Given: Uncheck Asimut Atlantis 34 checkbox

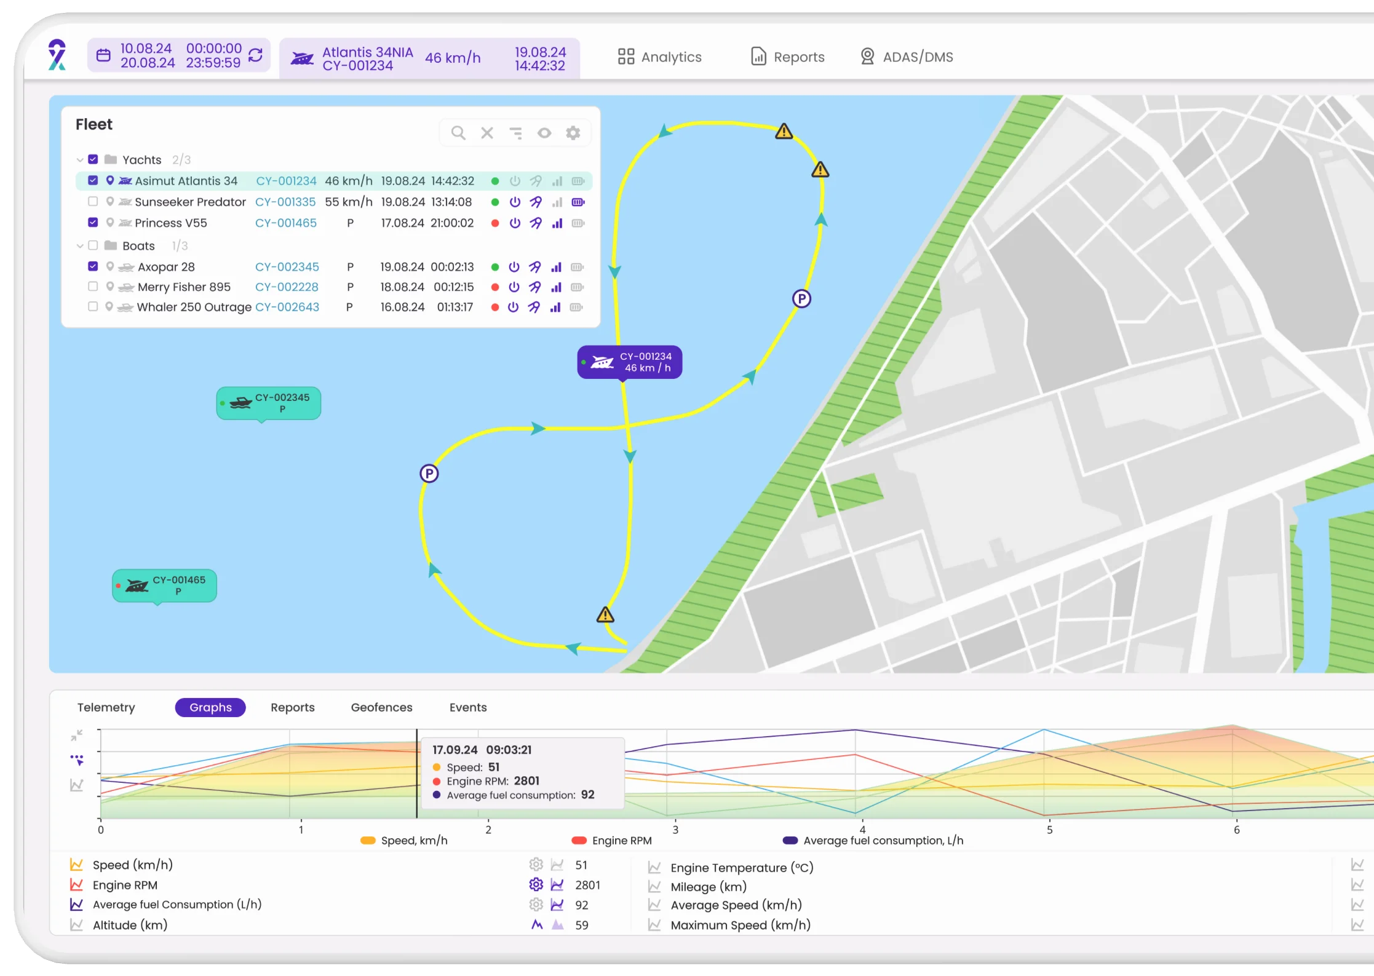Looking at the screenshot, I should 93,180.
